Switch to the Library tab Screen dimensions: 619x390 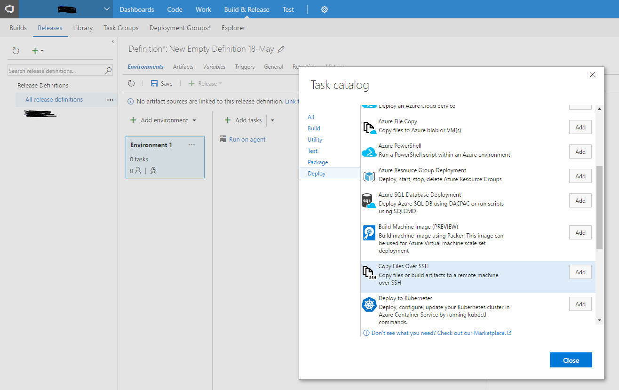coord(83,28)
